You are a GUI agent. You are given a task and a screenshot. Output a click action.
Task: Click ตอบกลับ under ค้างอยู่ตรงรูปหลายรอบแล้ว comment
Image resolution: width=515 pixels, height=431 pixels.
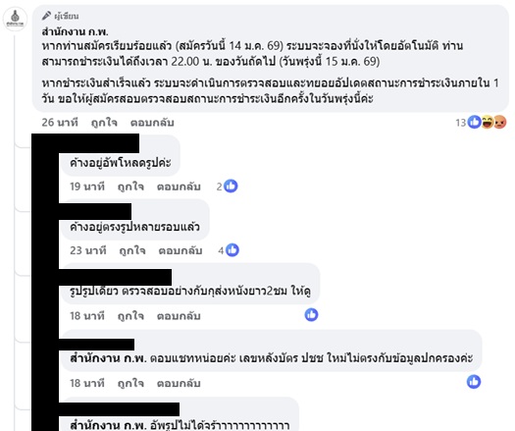[180, 250]
